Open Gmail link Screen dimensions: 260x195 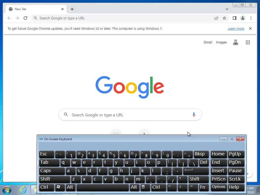(x=208, y=42)
